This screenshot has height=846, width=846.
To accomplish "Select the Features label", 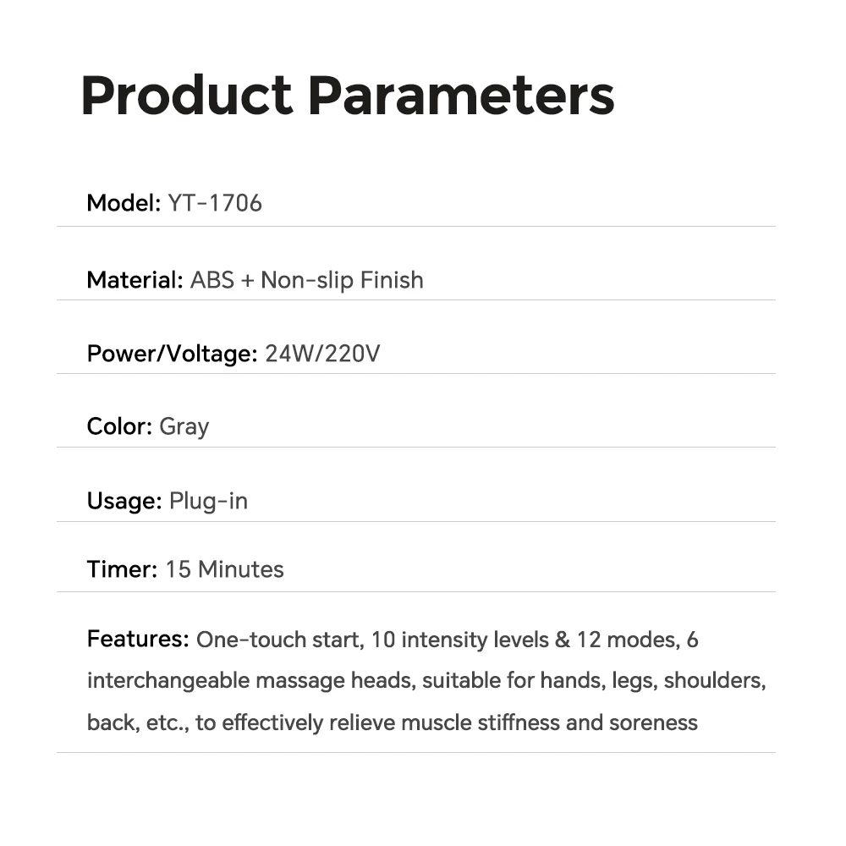I will tap(138, 639).
